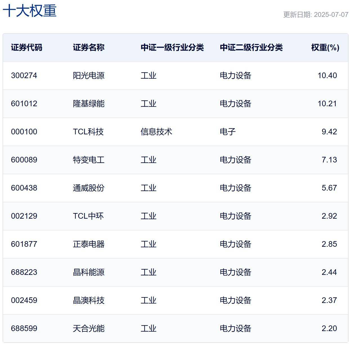Click the 十大权重 heading
The image size is (350, 344).
click(30, 11)
